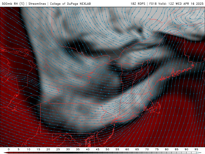This screenshot has height=154, width=205.
Task: Click the colorbar label "30"
Action: pos(68,149)
